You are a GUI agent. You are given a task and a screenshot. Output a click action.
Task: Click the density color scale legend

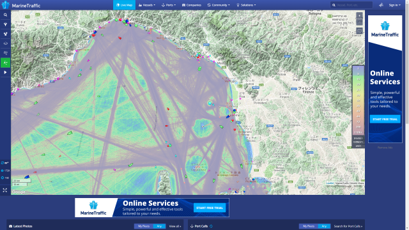click(358, 100)
